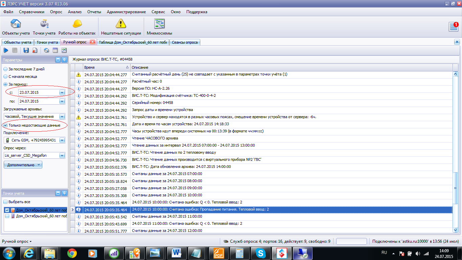Image resolution: width=462 pixels, height=260 pixels.
Task: Switch to the Сеансы опроса tab
Action: (x=185, y=42)
